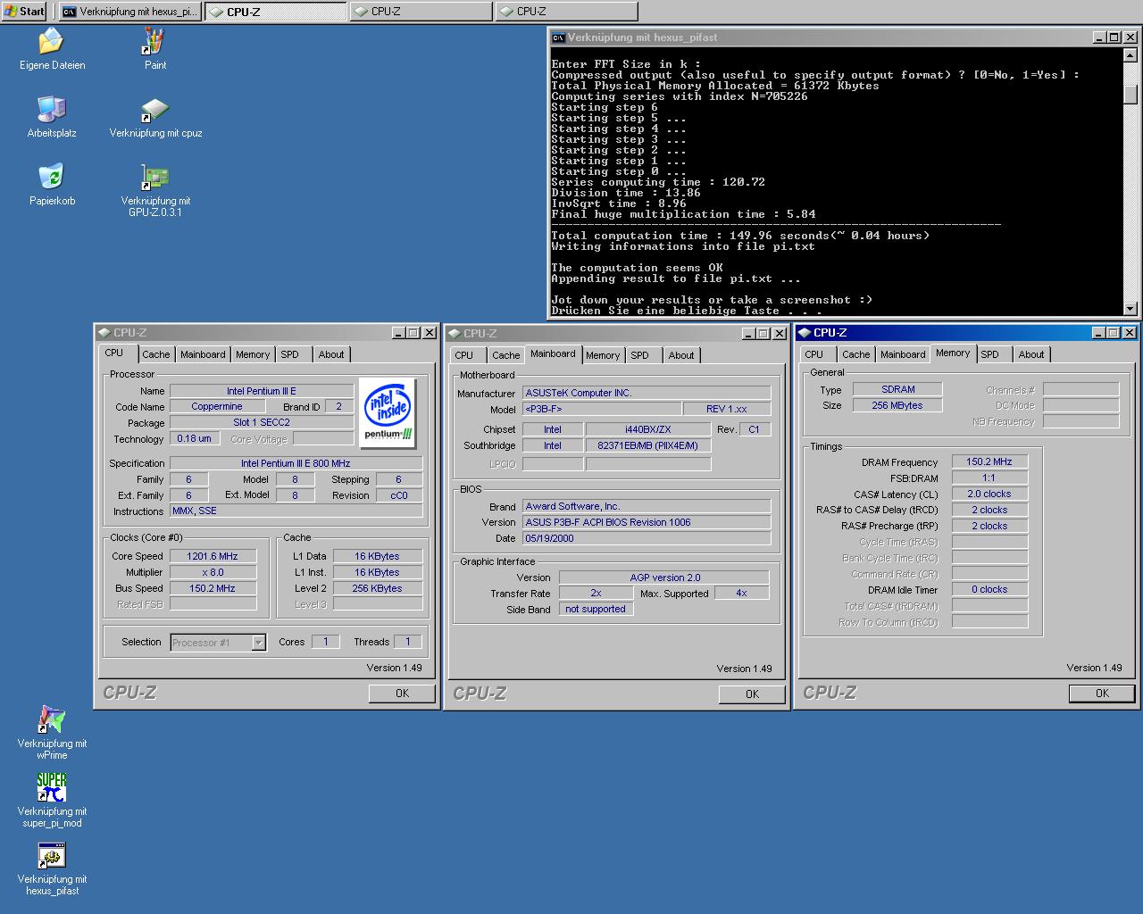Click the Intel Pentium III E name field
Viewport: 1143px width, 914px height.
[262, 391]
